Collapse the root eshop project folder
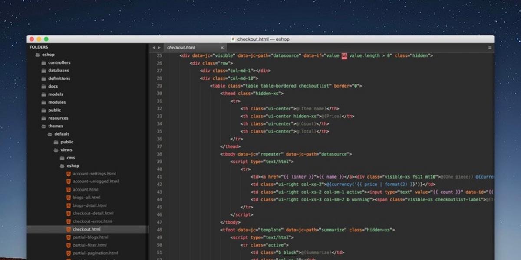Viewport: 521px width, 260px height. click(x=37, y=55)
